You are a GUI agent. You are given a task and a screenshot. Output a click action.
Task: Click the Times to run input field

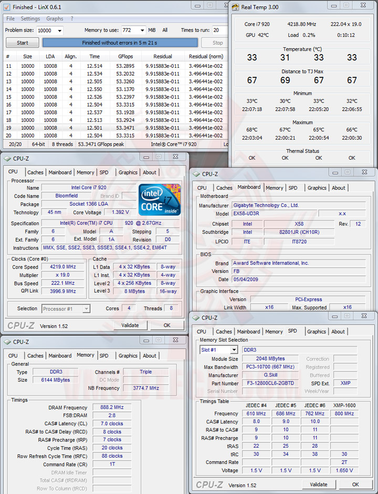[219, 30]
